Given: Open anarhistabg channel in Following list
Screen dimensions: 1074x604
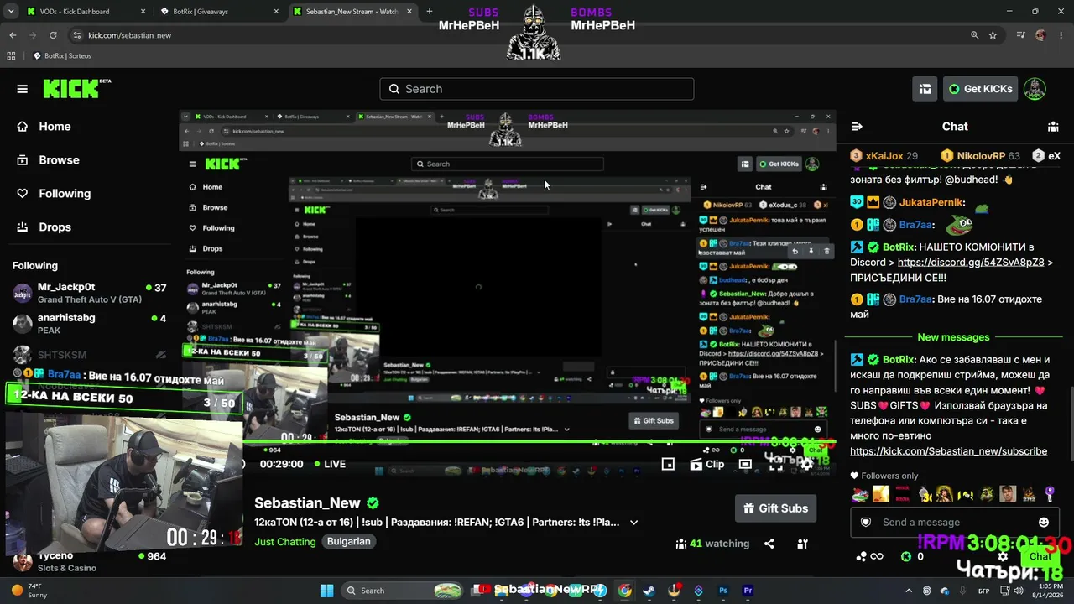Looking at the screenshot, I should [90, 324].
